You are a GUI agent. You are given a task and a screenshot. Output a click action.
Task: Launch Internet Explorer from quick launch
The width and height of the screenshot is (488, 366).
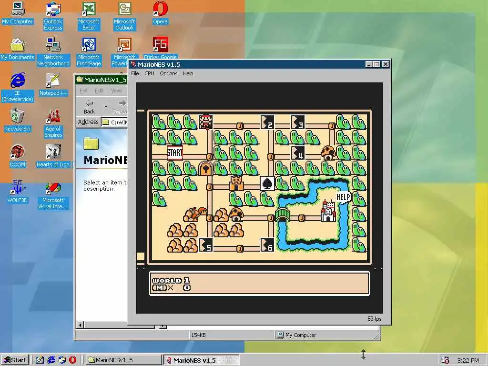coord(51,360)
